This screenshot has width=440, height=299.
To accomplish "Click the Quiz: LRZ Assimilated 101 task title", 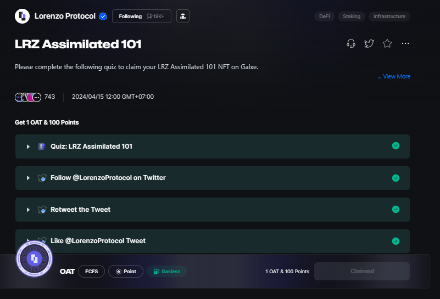I will click(91, 146).
